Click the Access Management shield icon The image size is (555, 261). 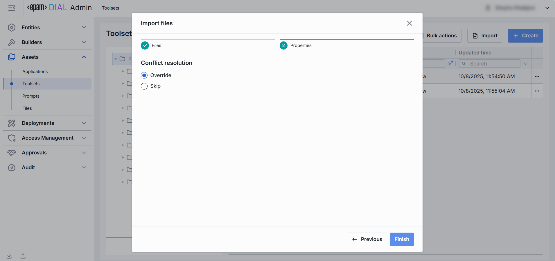pos(12,138)
